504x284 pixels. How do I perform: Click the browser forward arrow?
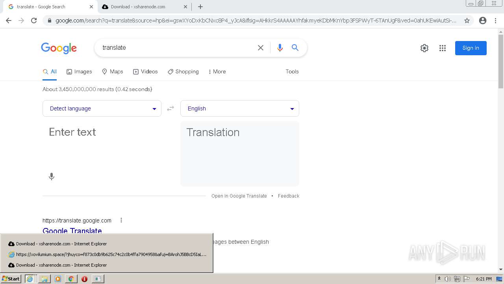point(21,21)
